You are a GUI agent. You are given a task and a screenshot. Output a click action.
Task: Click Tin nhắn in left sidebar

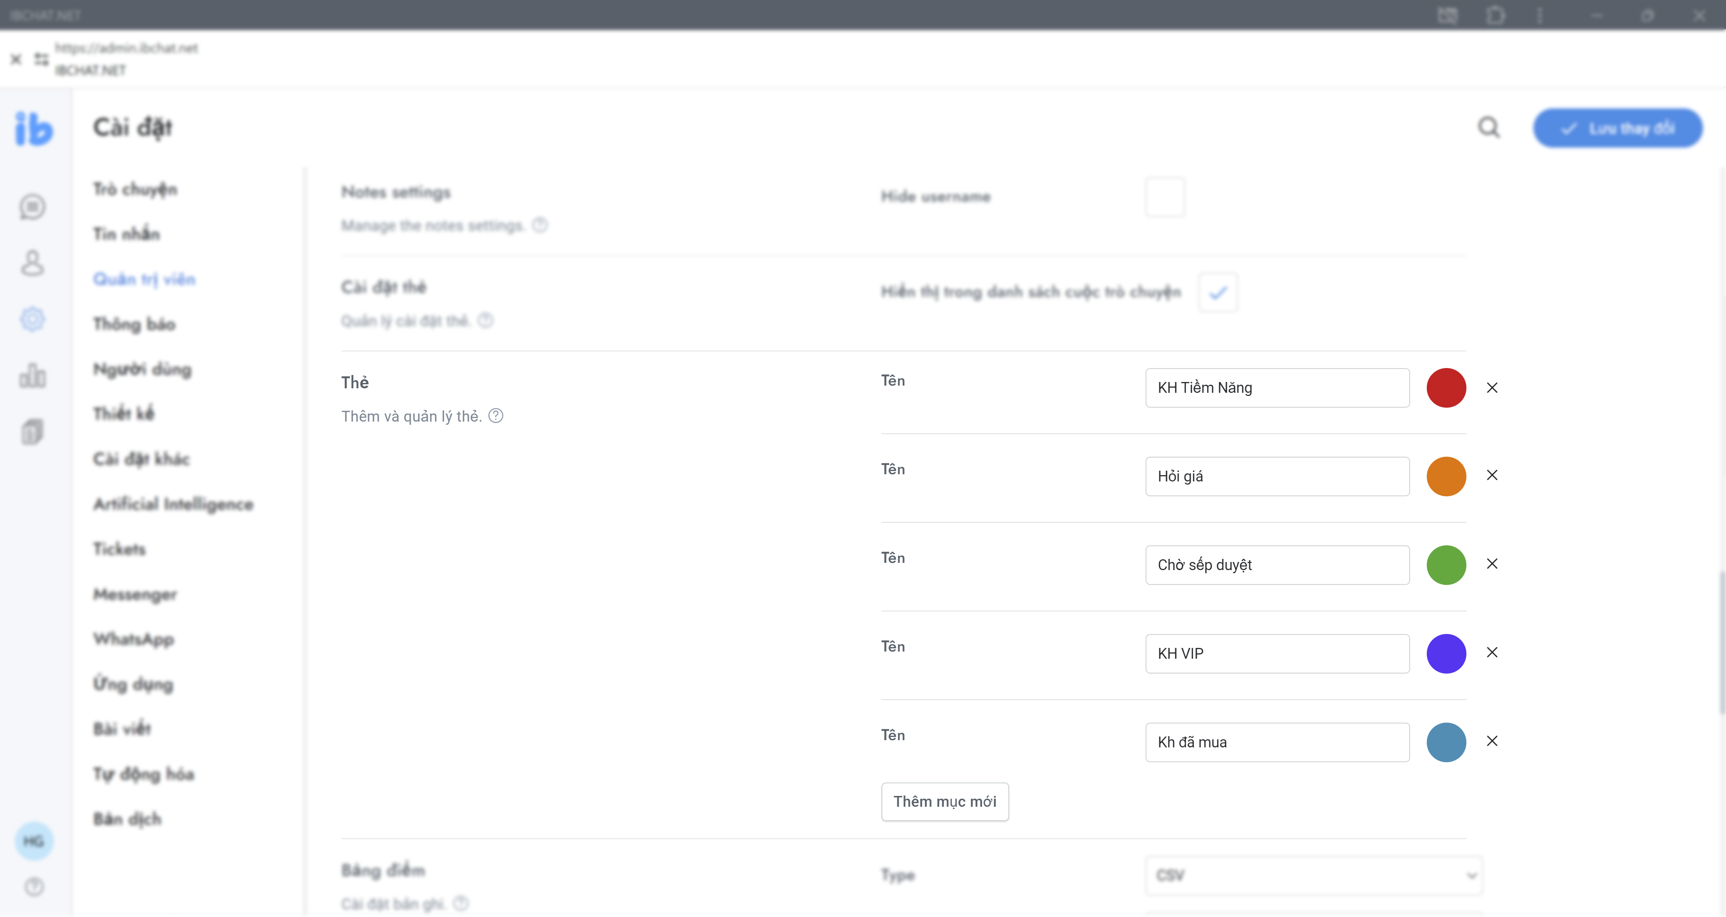point(126,233)
